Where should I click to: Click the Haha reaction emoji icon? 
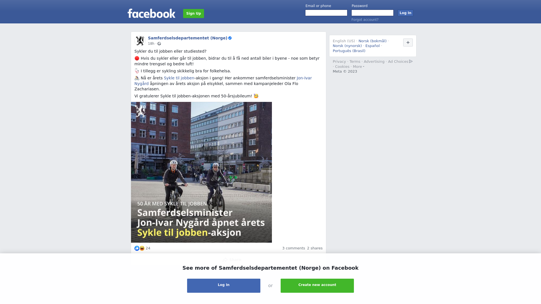point(142,248)
